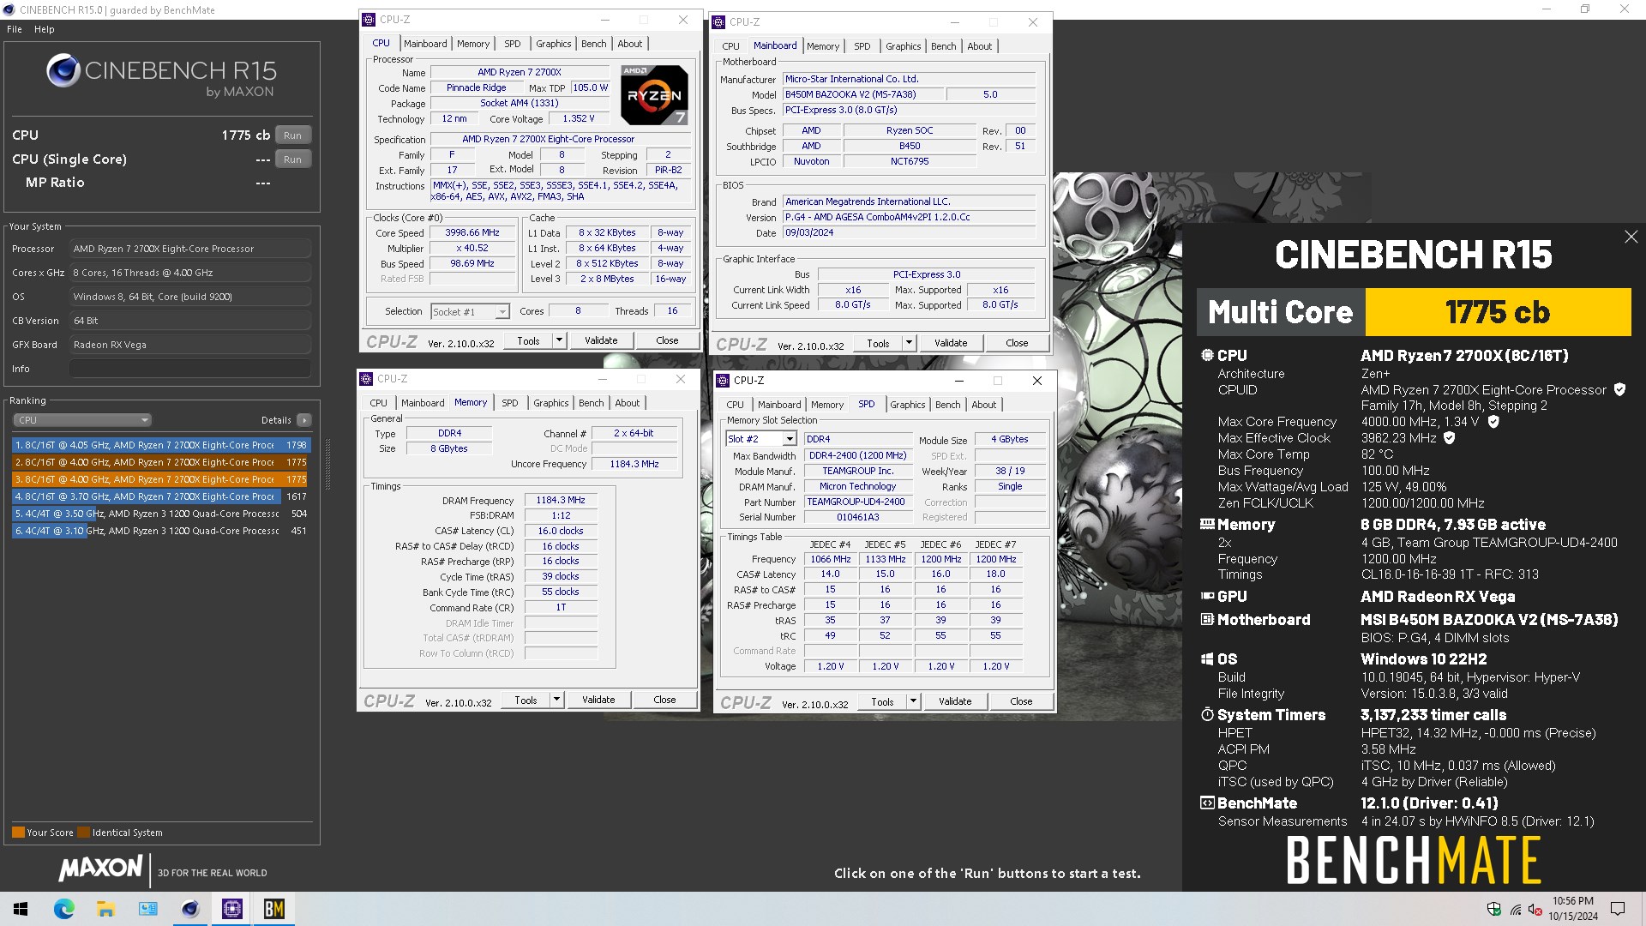This screenshot has height=926, width=1646.
Task: Click the BenchMate GPU section icon
Action: (1207, 596)
